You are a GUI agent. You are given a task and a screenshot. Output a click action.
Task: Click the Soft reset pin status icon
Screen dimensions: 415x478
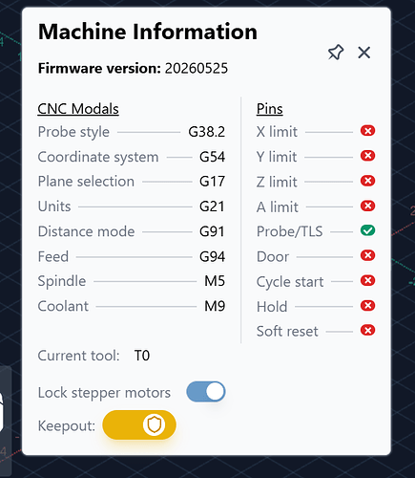point(367,330)
